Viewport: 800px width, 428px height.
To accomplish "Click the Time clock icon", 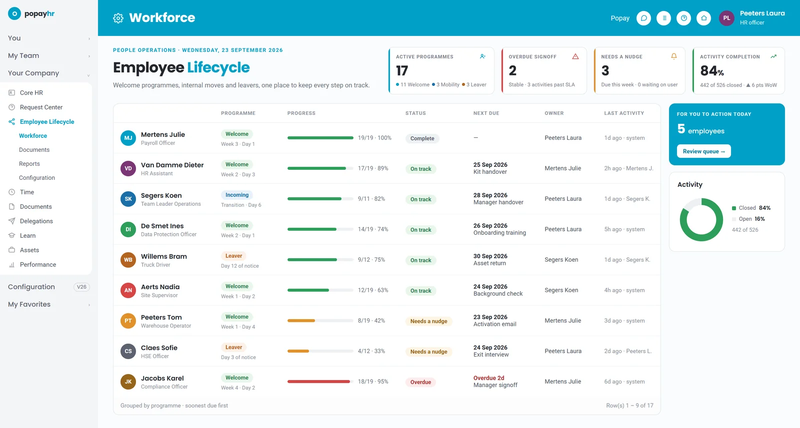I will click(x=12, y=192).
